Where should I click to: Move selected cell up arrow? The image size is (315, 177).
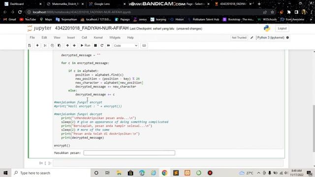[67, 46]
